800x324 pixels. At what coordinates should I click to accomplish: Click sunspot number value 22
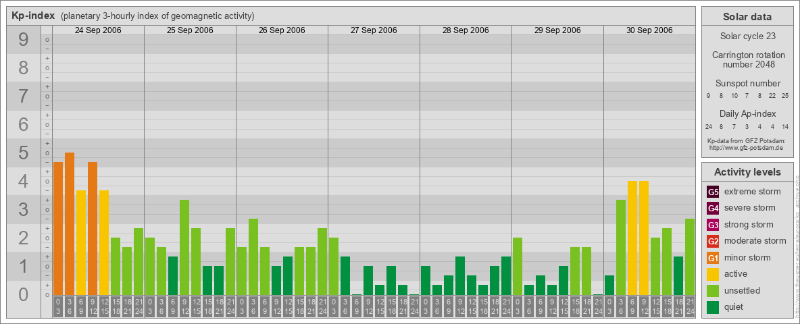point(772,96)
